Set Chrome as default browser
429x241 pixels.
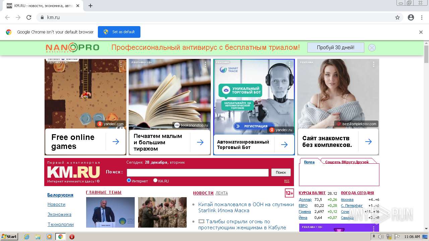[119, 32]
